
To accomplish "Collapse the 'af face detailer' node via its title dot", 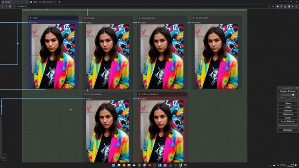I will (85, 94).
